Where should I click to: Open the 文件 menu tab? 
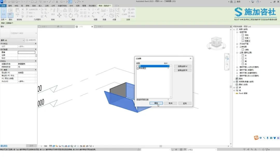click(3, 5)
